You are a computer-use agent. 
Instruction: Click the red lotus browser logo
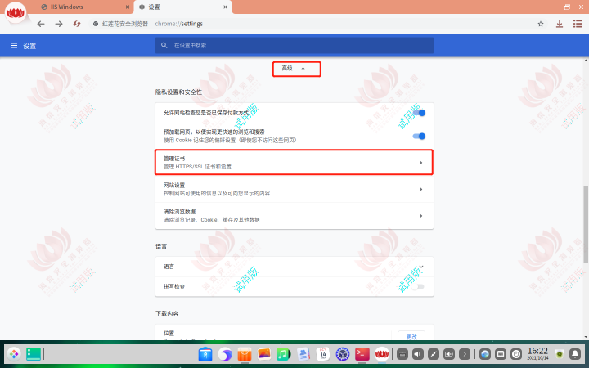click(16, 13)
